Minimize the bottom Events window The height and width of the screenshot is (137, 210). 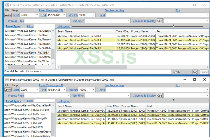coord(185,79)
